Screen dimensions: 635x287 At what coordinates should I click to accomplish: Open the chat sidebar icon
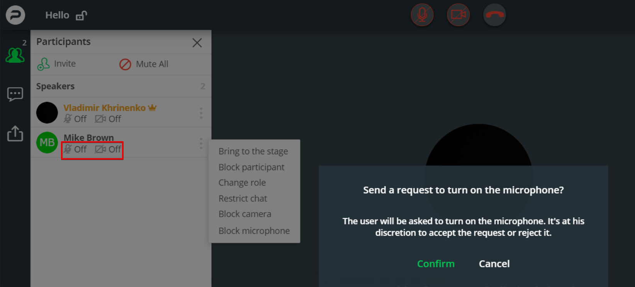click(15, 94)
